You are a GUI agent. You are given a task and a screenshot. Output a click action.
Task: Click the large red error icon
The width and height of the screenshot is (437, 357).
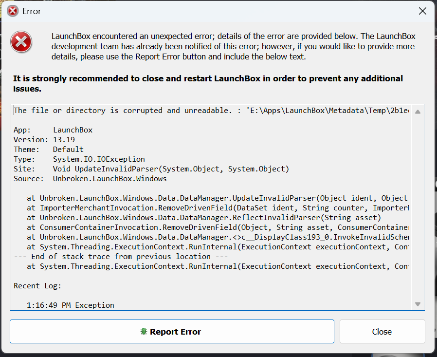tap(21, 42)
